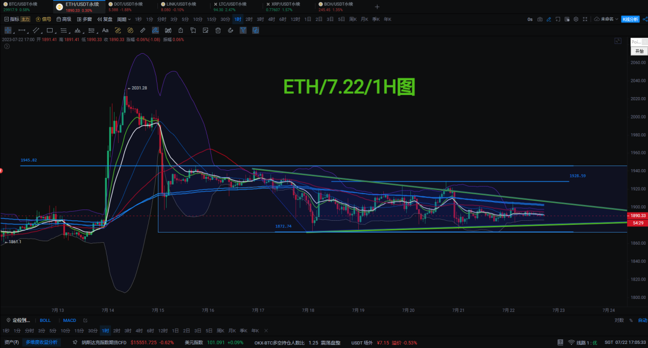Select the text Aa annotation tool
The image size is (648, 348).
pyautogui.click(x=105, y=30)
